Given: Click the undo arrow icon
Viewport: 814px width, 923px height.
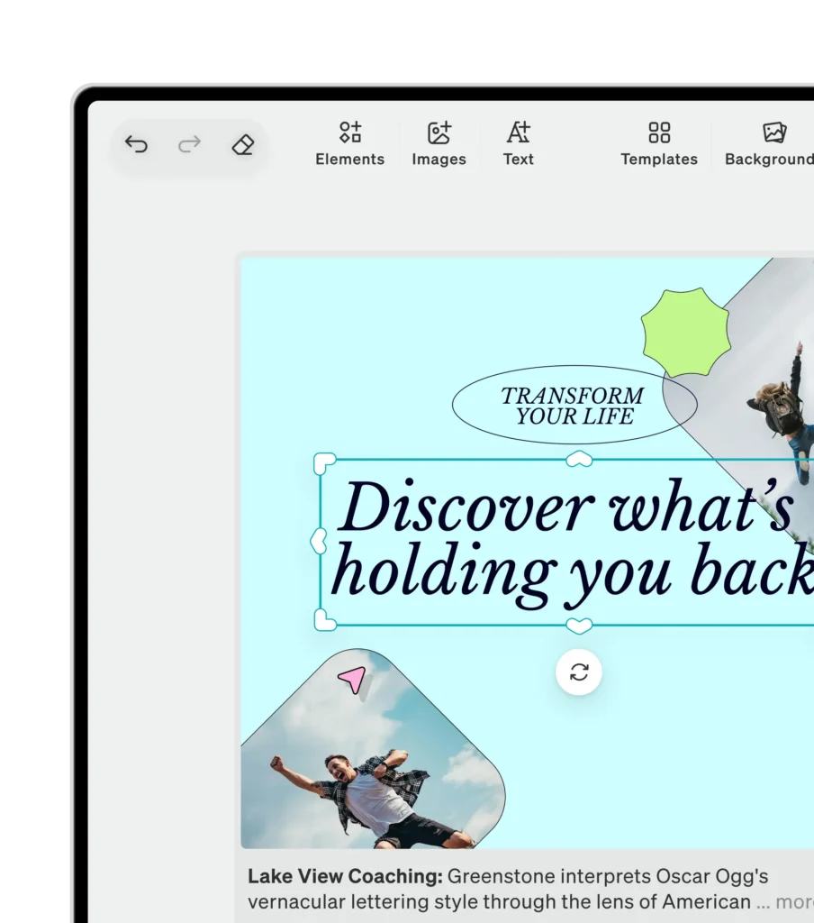Looking at the screenshot, I should coord(136,144).
